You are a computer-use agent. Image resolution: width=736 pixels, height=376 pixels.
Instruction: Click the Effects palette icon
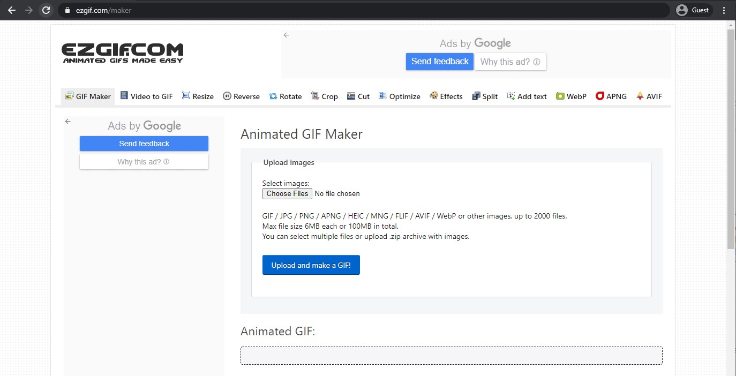coord(434,96)
